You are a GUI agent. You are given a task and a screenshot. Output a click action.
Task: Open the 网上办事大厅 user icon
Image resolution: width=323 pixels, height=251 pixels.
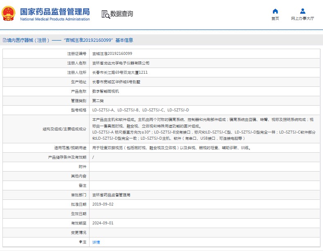[303, 11]
